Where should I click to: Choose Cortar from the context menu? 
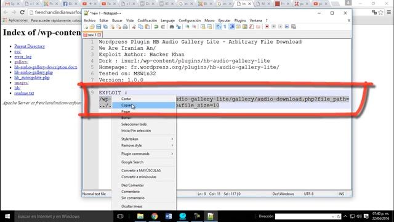point(143,99)
